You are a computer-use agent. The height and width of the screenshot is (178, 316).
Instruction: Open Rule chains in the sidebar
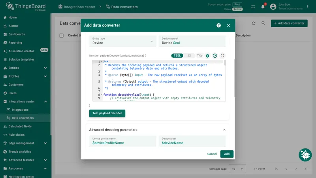pyautogui.click(x=25, y=135)
